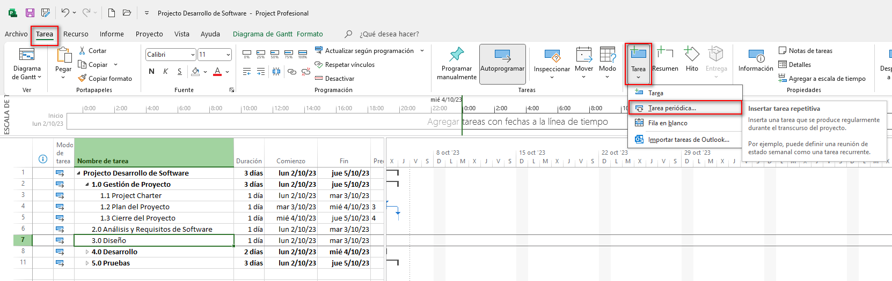
Task: Toggle Bold formatting (N)
Action: tap(151, 72)
